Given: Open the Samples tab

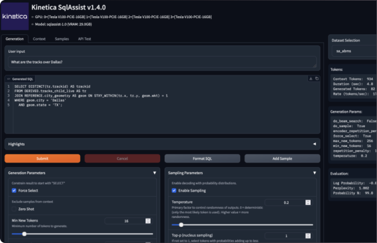Looking at the screenshot, I should 62,39.
